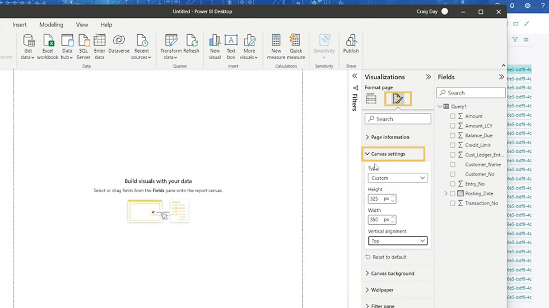This screenshot has width=549, height=308.
Task: Click the Fields Search box
Action: (x=471, y=93)
